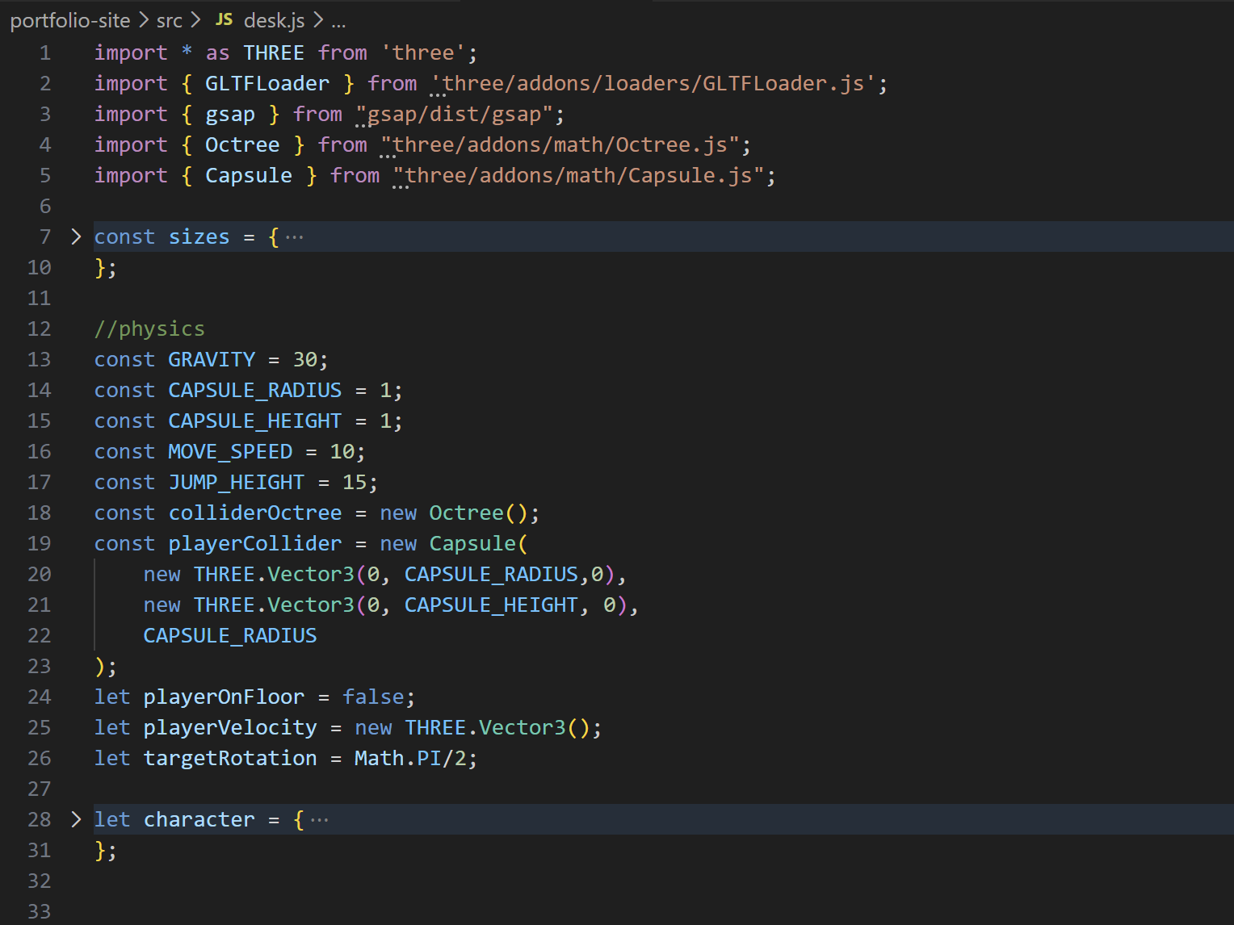The width and height of the screenshot is (1234, 925).
Task: Click the JS file icon in breadcrumb
Action: tap(224, 20)
